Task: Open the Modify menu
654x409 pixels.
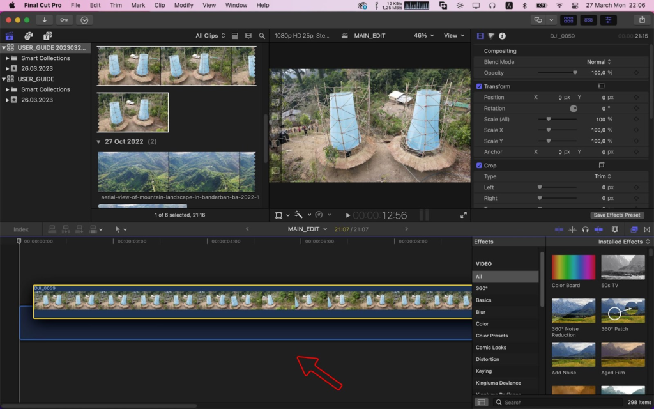Action: tap(183, 5)
